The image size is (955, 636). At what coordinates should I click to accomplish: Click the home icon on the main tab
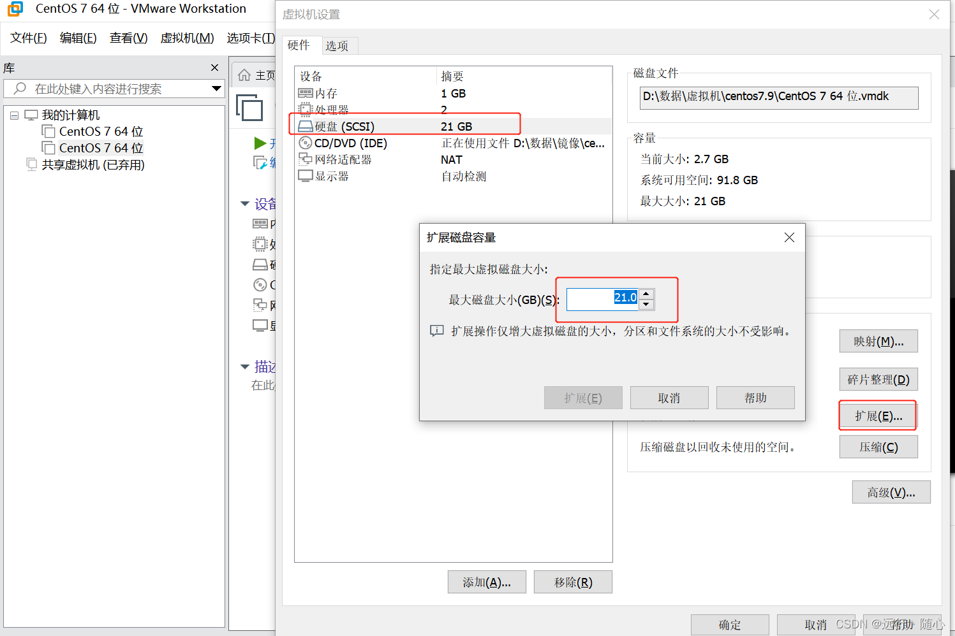pyautogui.click(x=244, y=75)
